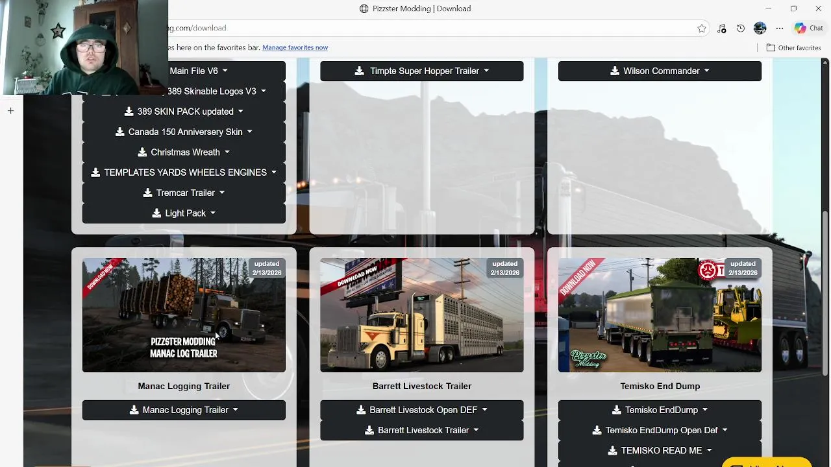This screenshot has width=831, height=467.
Task: Expand Barrett Livestock Open DEF dropdown
Action: coord(422,410)
